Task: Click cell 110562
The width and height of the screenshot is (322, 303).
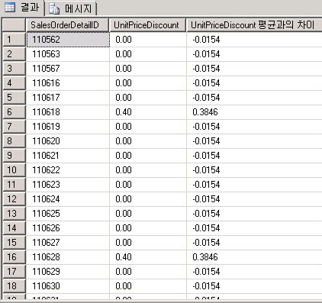Action: (x=68, y=40)
